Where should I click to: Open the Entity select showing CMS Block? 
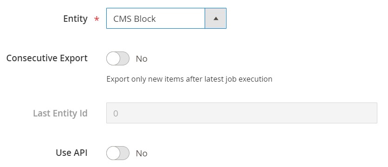point(166,18)
